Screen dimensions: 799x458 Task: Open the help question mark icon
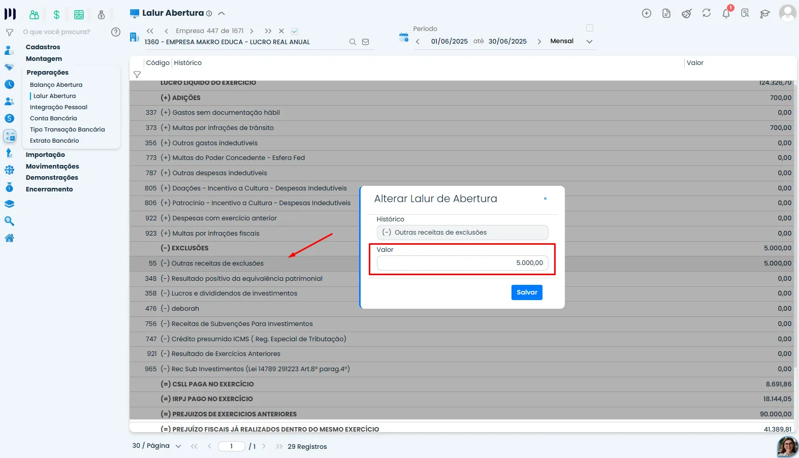click(116, 32)
